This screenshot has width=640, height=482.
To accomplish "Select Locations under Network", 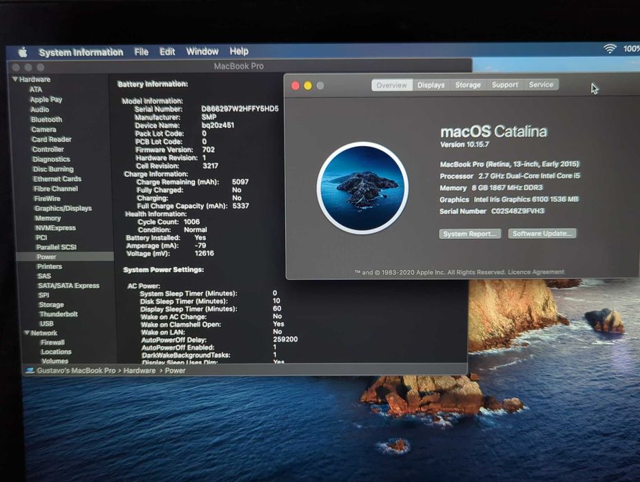I will pos(56,351).
